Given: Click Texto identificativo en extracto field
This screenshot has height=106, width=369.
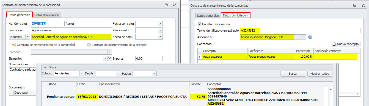Looking at the screenshot, I should point(300,30).
